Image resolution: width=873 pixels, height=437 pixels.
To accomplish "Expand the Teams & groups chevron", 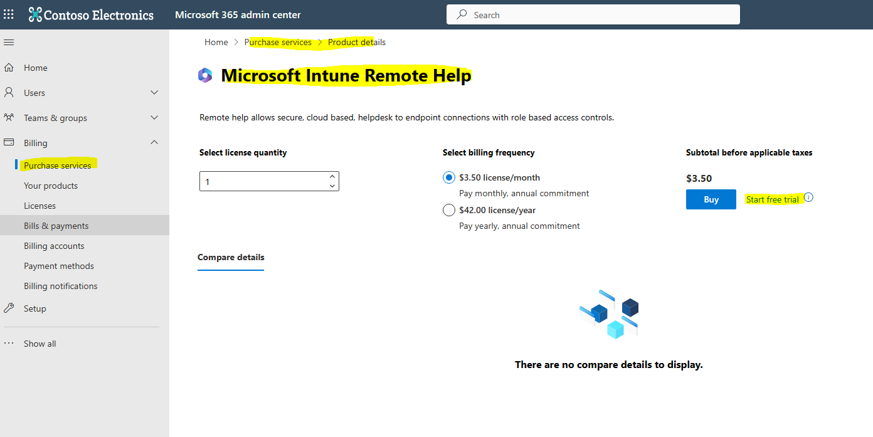I will pos(154,118).
